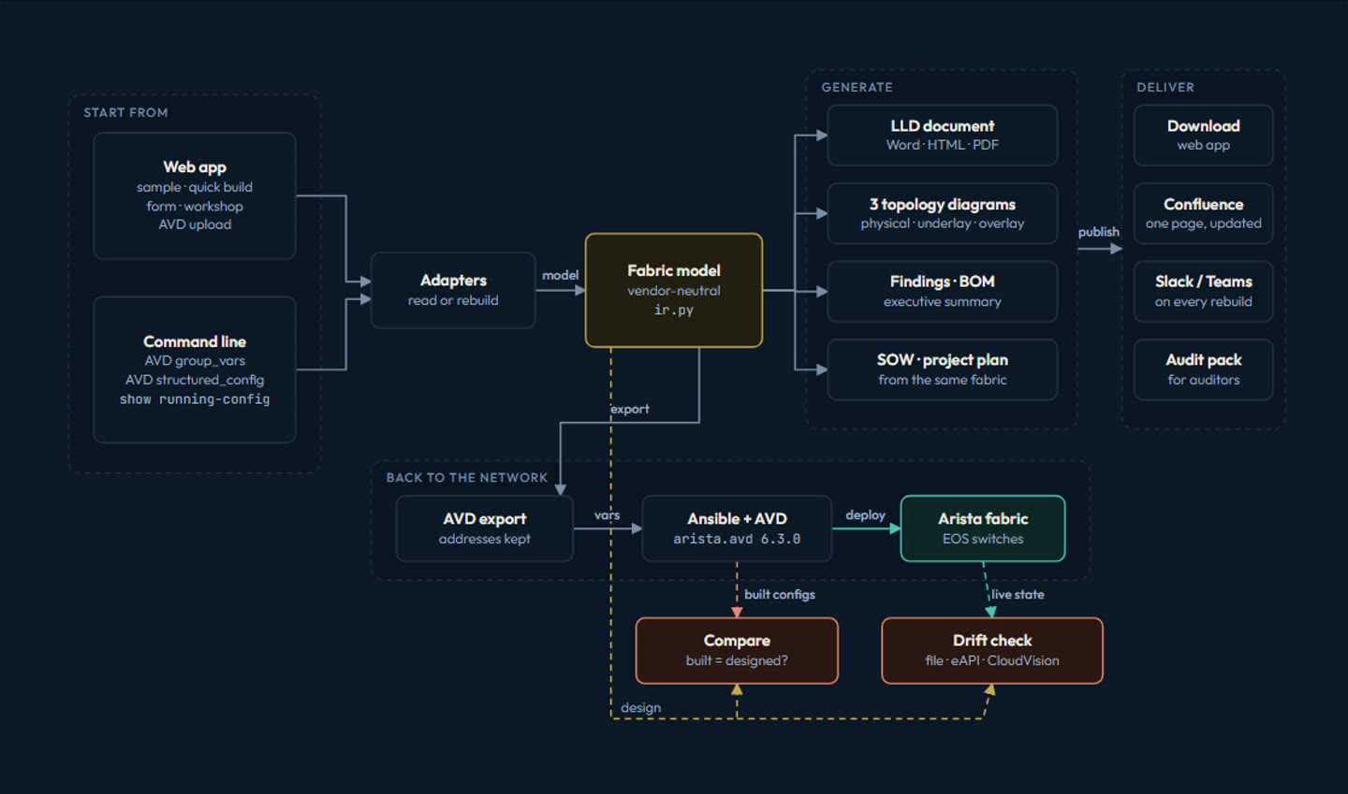Click 'executive summary' text

point(943,302)
